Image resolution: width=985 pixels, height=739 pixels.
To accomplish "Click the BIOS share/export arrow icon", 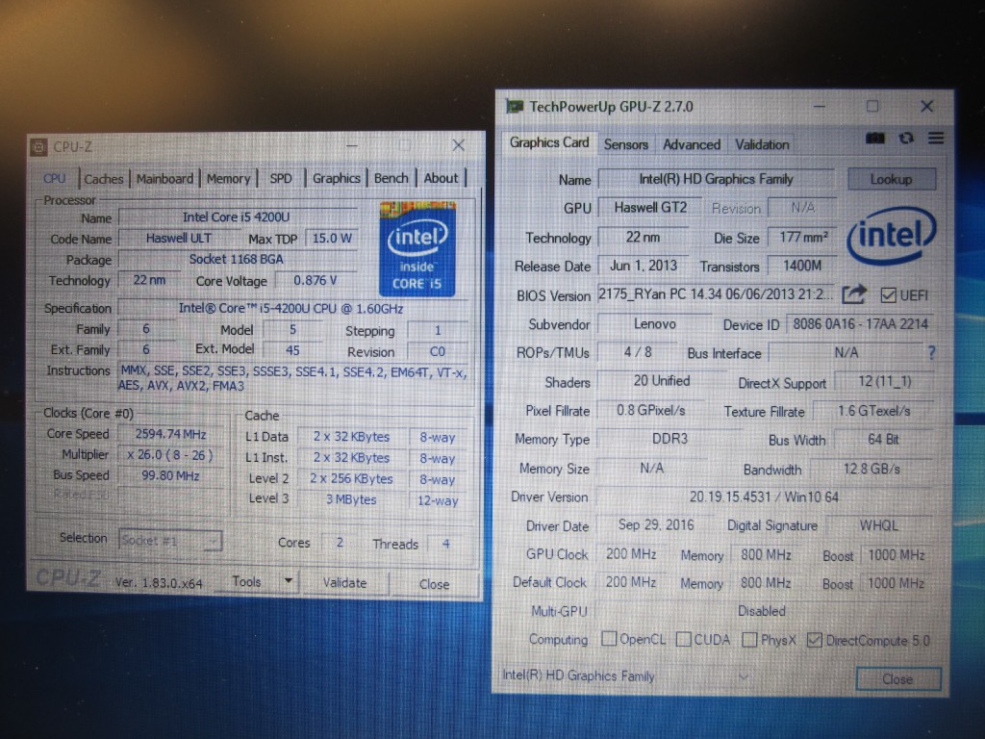I will 854,294.
